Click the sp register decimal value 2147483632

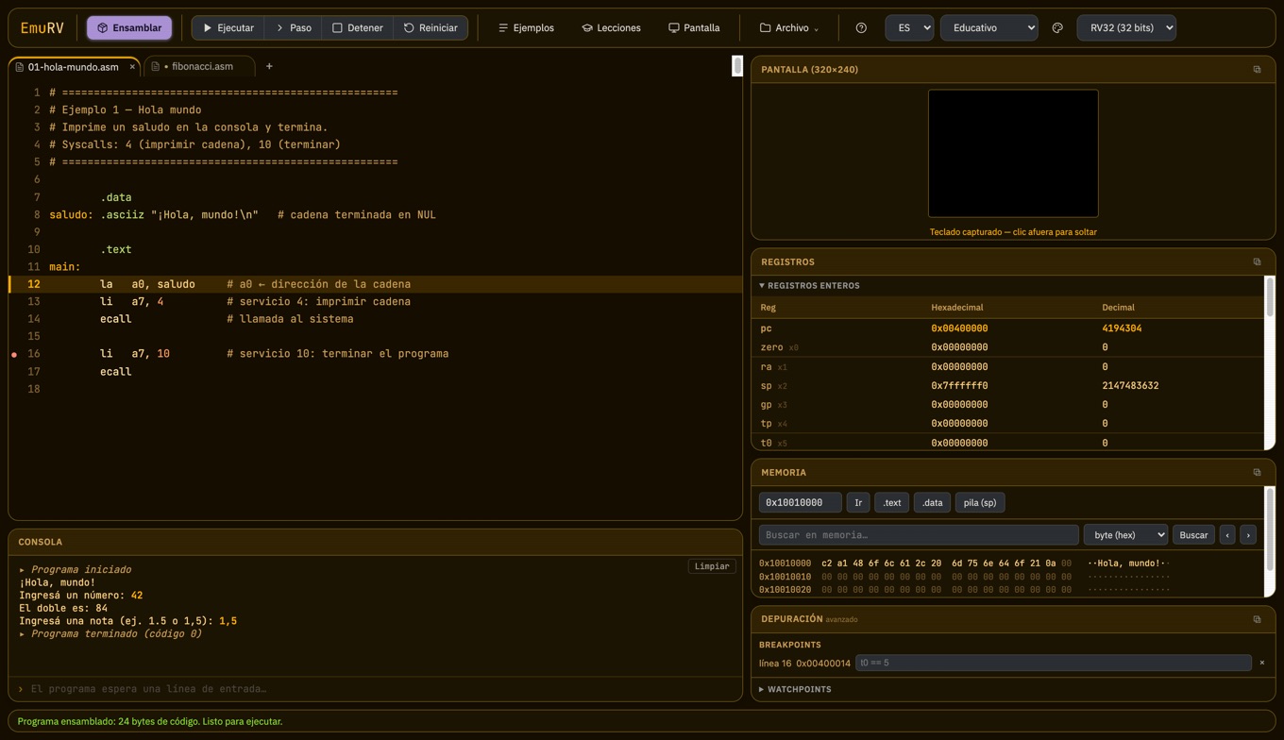coord(1130,386)
